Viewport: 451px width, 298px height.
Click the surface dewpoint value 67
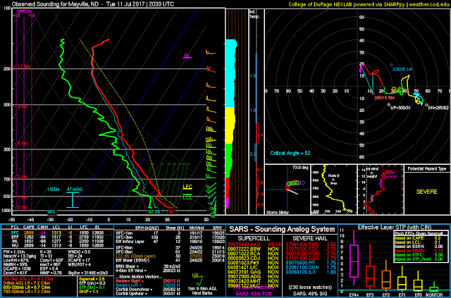pyautogui.click(x=151, y=212)
